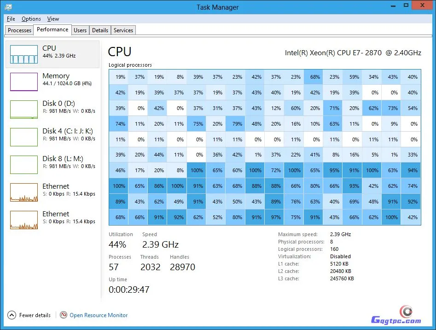Switch to the Services tab
436x330 pixels.
123,30
